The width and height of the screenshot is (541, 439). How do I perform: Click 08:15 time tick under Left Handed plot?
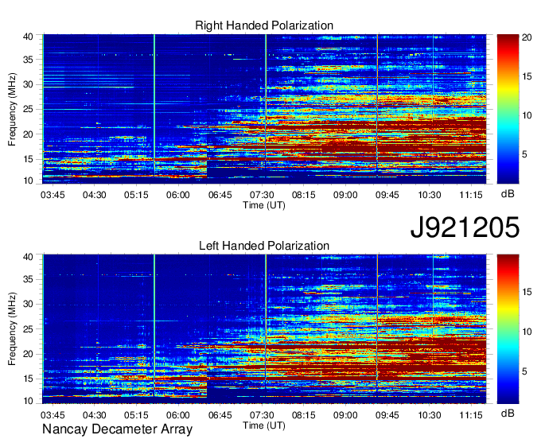[x=304, y=415]
